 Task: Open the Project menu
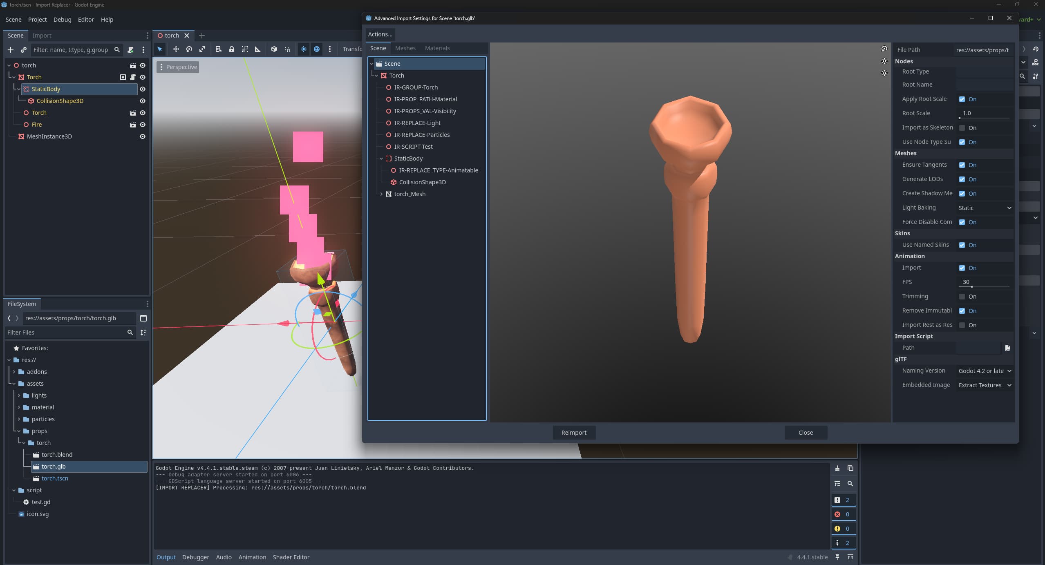[x=37, y=20]
